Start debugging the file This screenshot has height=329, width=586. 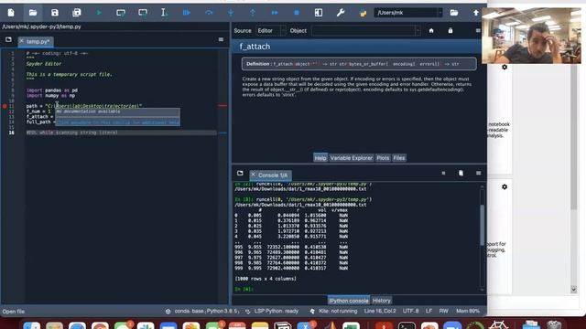[187, 13]
